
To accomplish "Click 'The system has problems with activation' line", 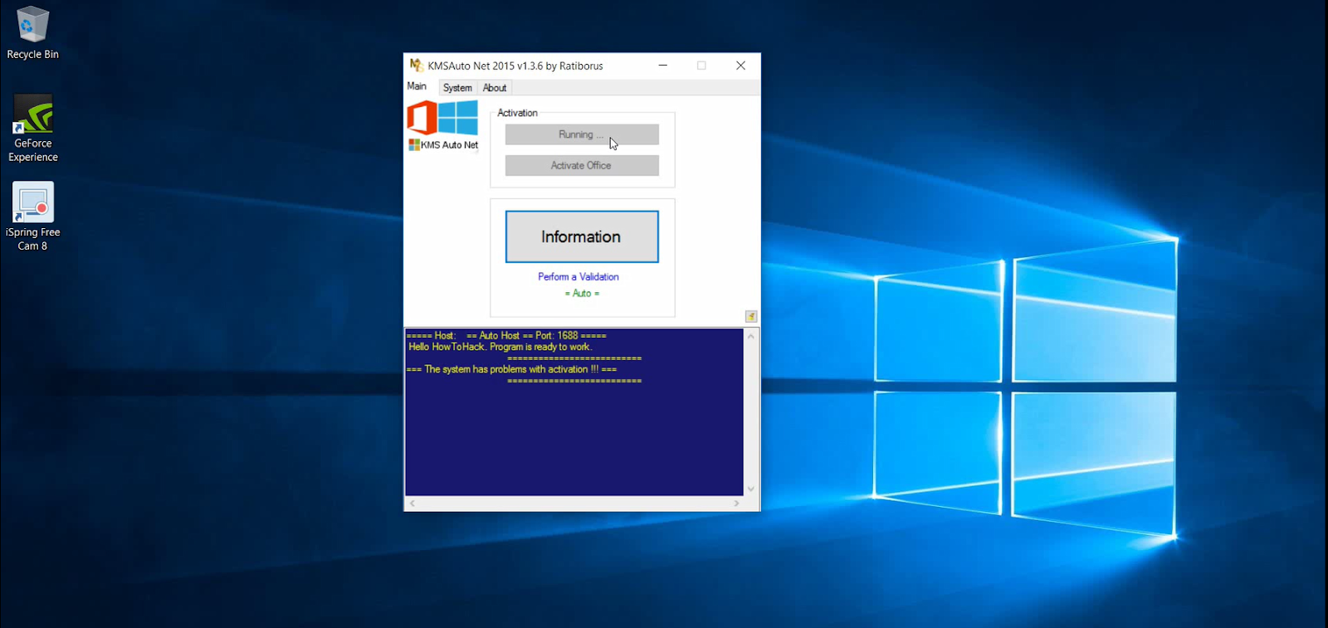I will click(512, 369).
